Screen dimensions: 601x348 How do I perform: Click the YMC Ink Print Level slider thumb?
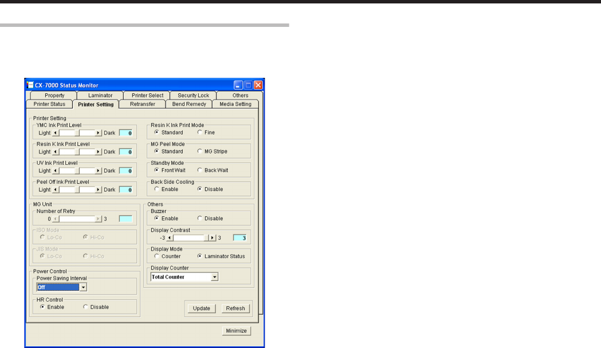77,133
